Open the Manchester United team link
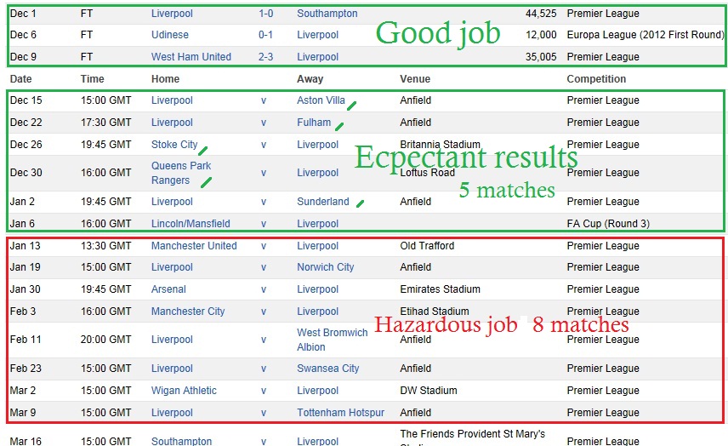The height and width of the screenshot is (446, 728). coord(194,246)
